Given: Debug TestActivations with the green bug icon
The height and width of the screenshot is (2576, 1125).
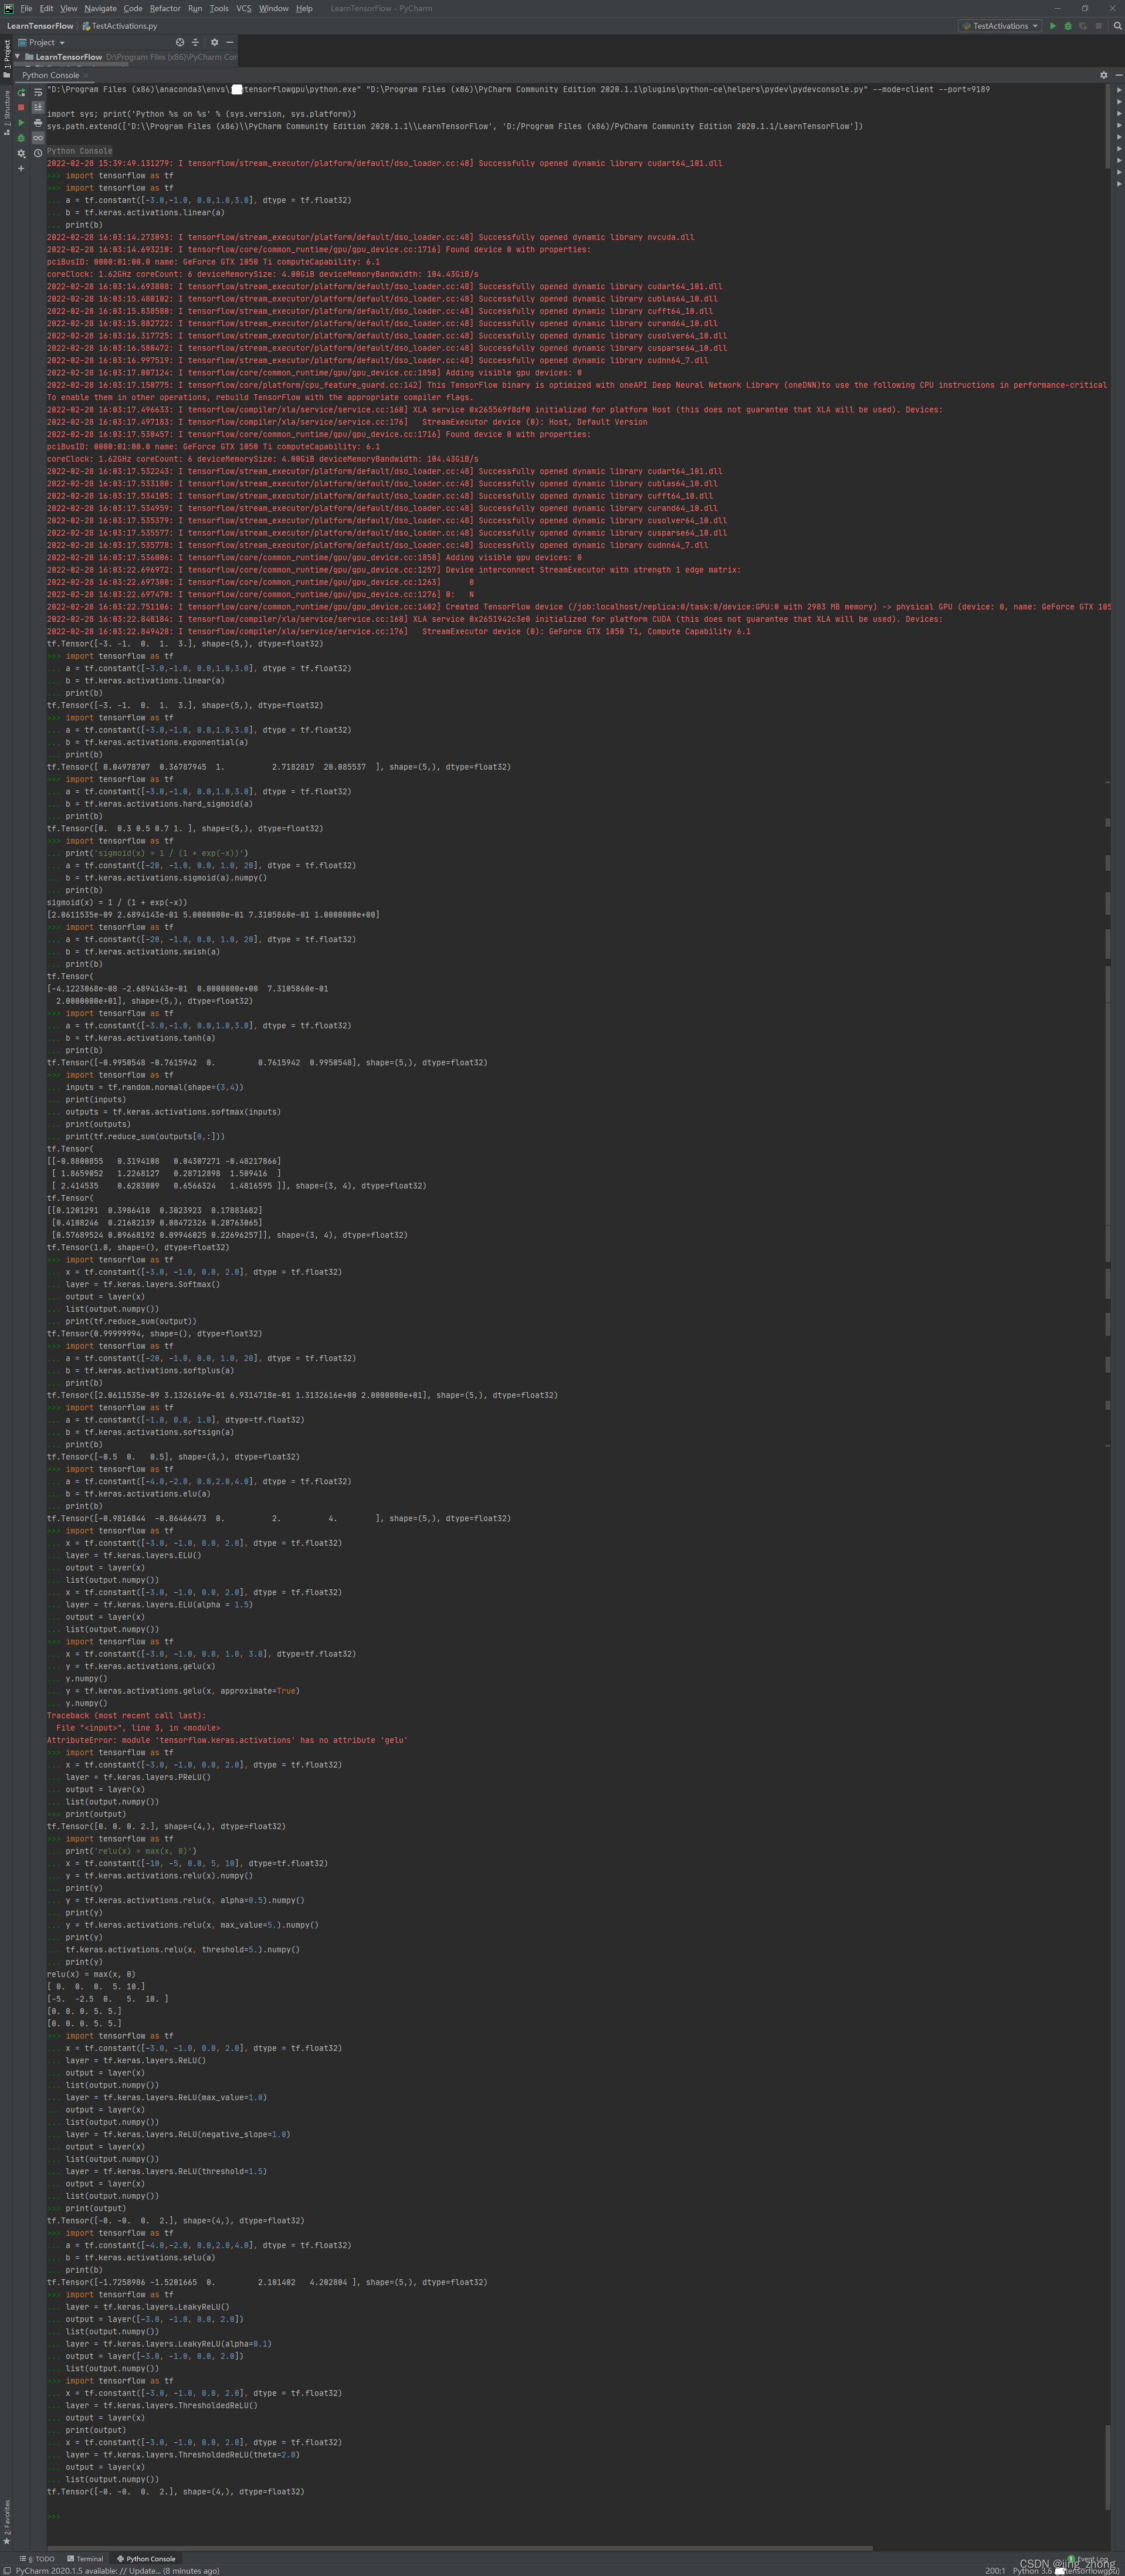Looking at the screenshot, I should tap(1068, 26).
